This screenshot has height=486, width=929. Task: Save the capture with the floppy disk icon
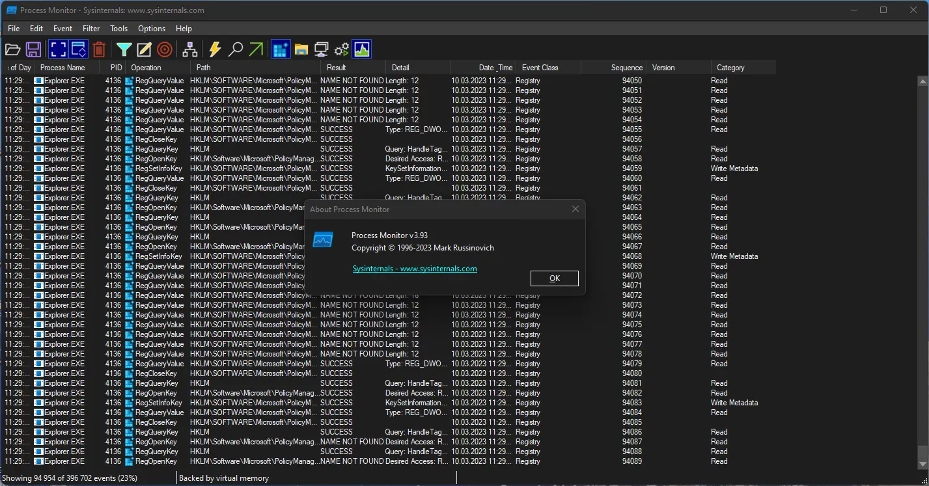pyautogui.click(x=34, y=49)
